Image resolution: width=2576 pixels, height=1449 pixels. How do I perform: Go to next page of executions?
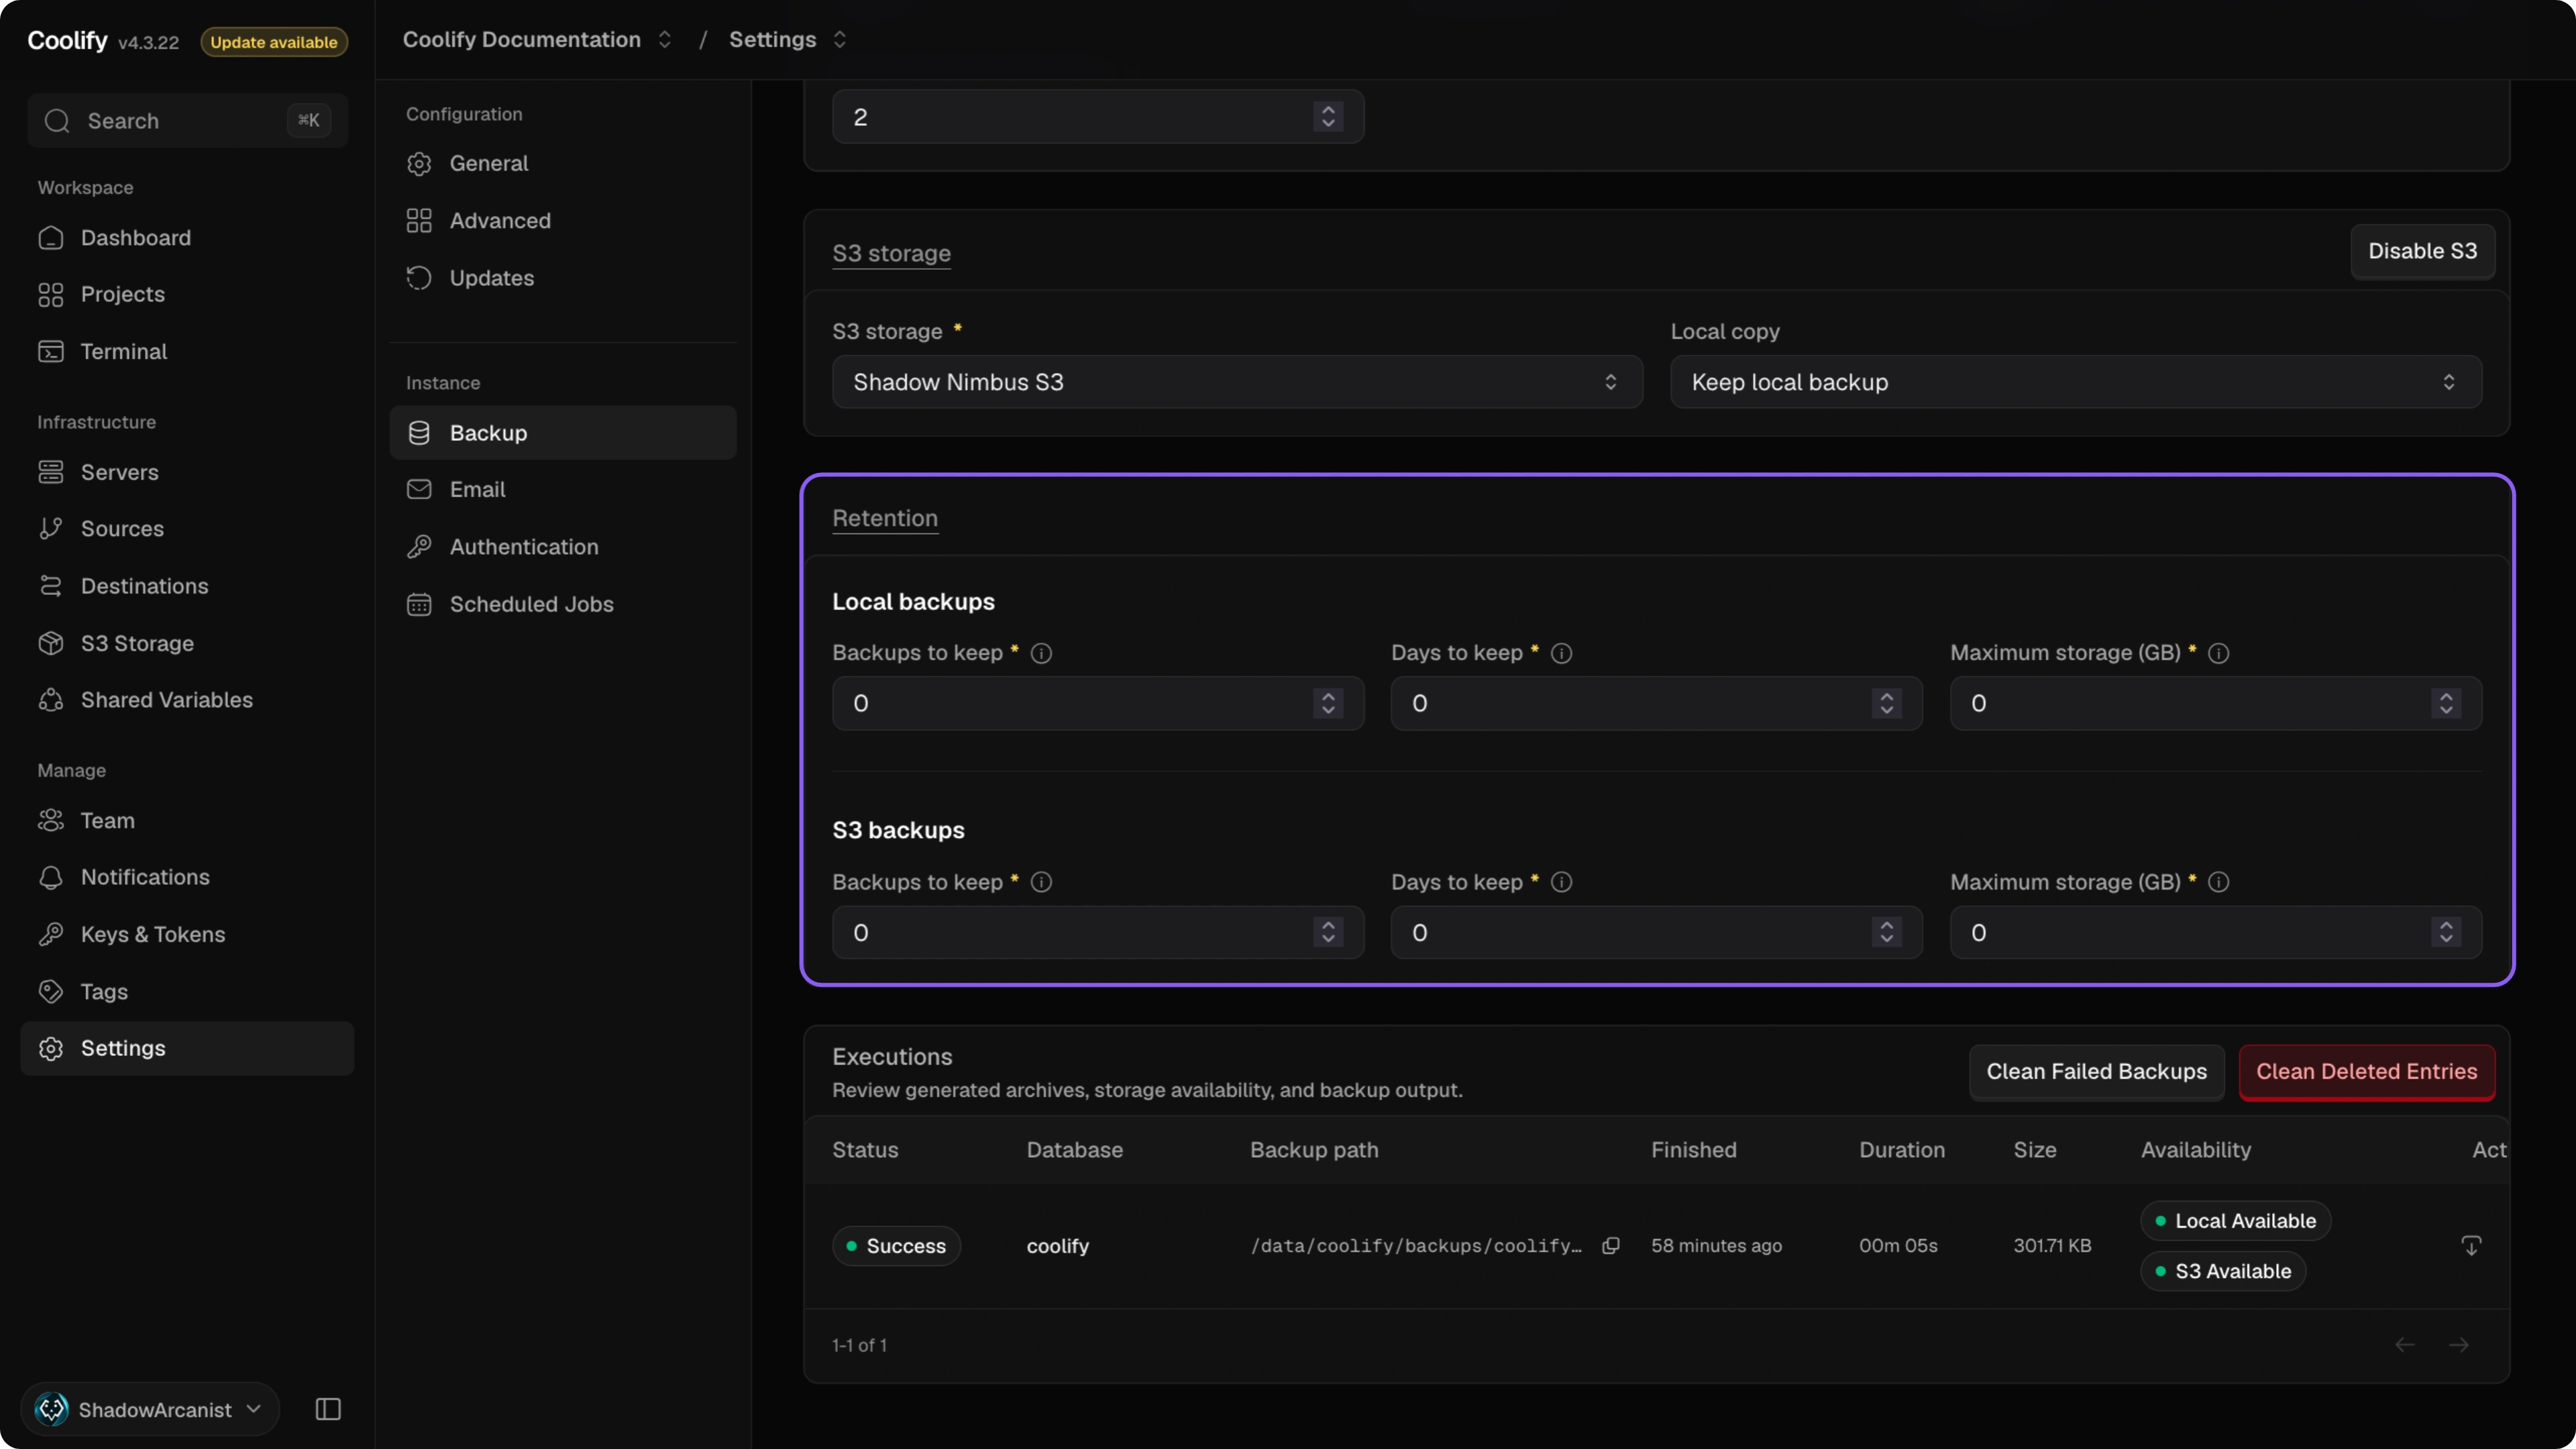(2459, 1345)
